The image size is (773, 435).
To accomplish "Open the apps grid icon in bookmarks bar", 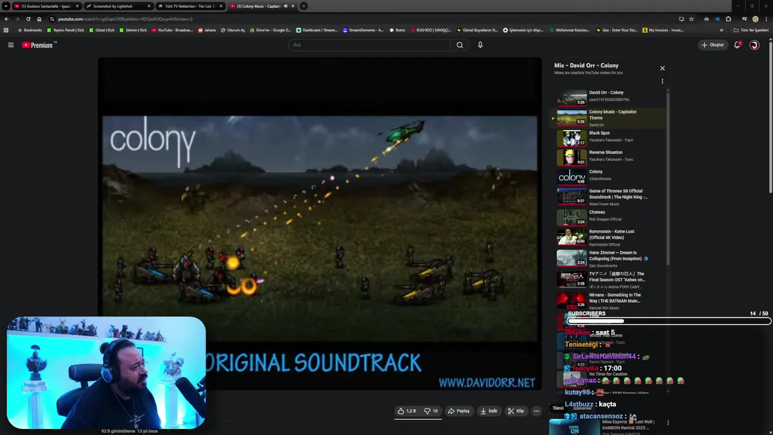I will tap(6, 30).
